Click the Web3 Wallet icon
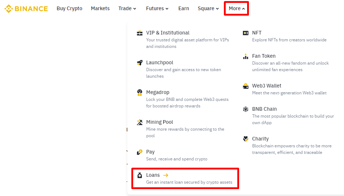The width and height of the screenshot is (344, 196). 246,86
